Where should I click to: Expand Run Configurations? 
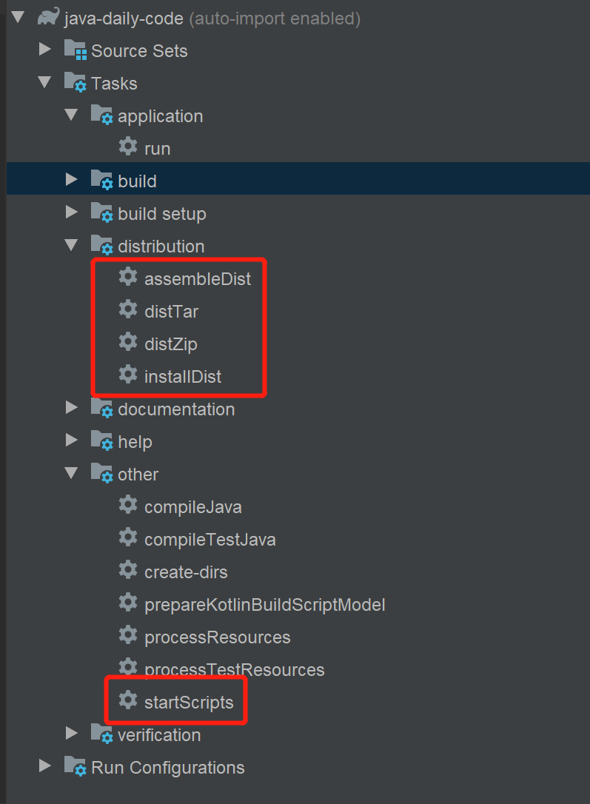click(44, 767)
